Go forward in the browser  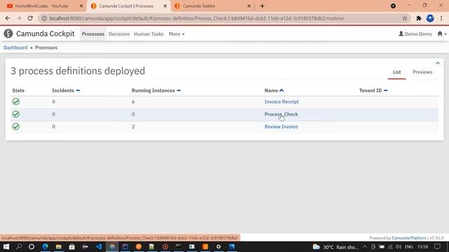pos(19,18)
